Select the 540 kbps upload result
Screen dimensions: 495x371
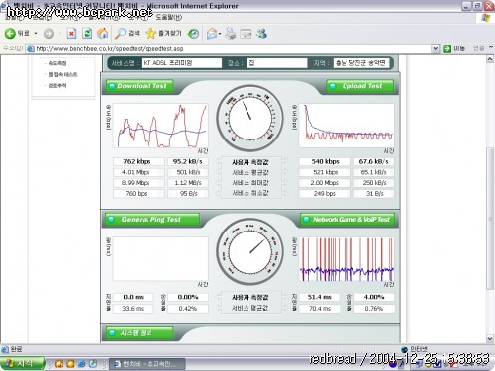(x=325, y=161)
